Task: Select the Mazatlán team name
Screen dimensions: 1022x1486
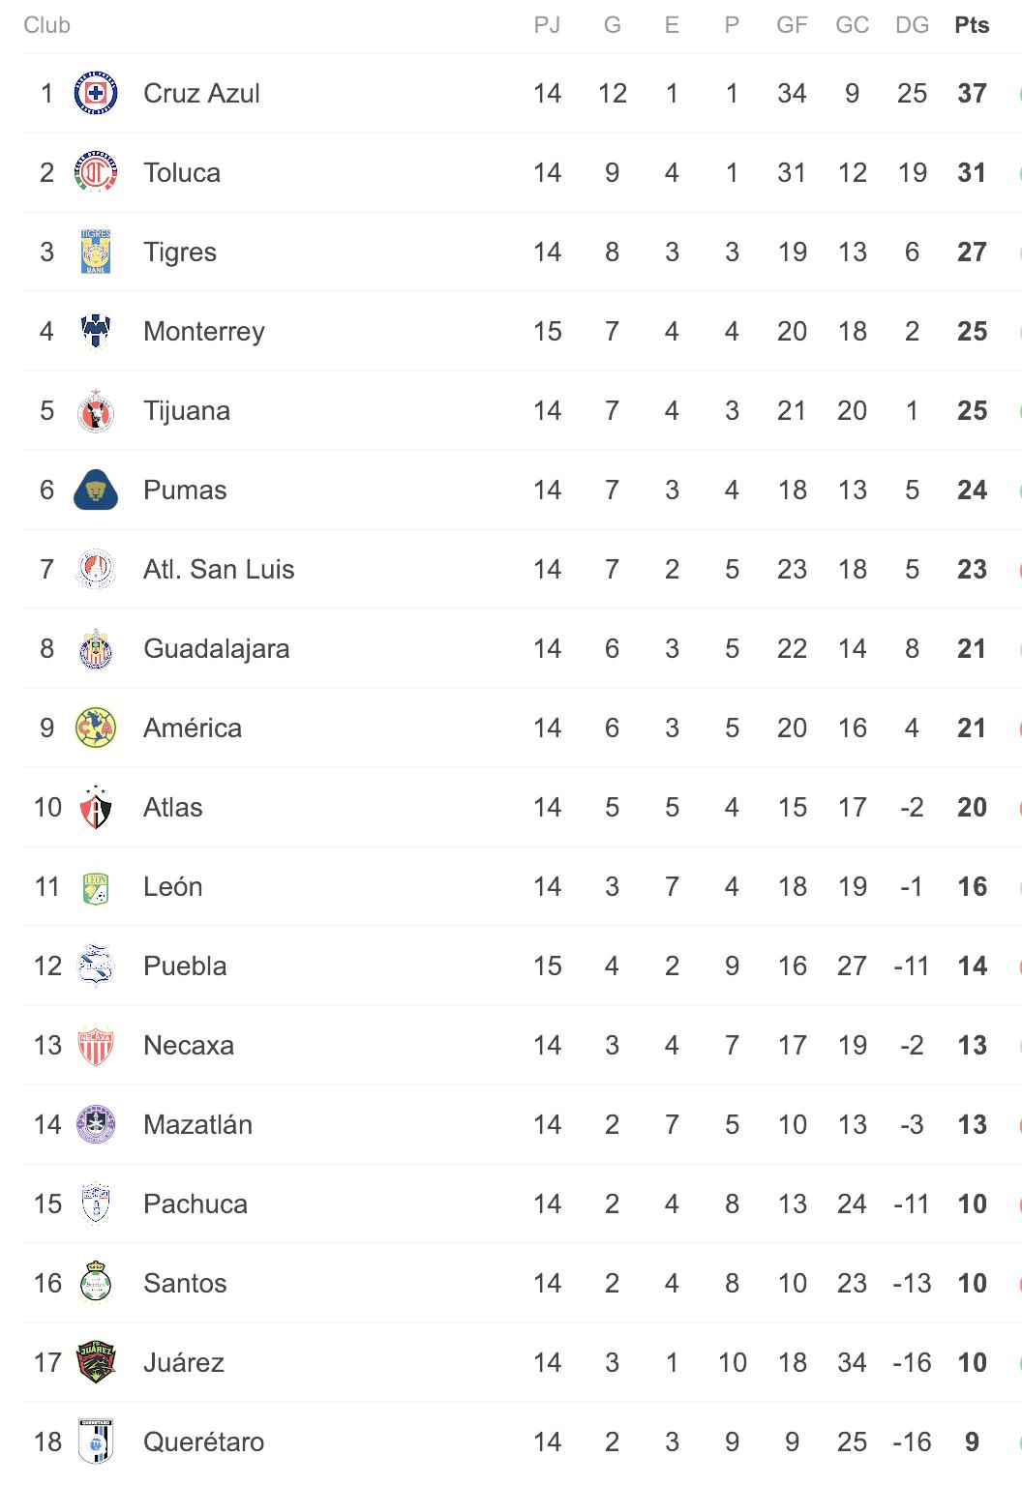Action: (x=197, y=1125)
